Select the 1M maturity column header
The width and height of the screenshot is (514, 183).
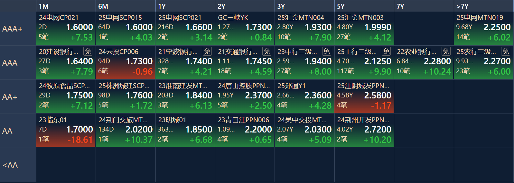[66, 6]
